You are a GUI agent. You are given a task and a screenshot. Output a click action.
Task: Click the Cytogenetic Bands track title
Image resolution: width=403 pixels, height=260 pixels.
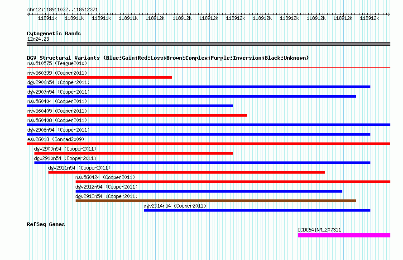tap(54, 33)
